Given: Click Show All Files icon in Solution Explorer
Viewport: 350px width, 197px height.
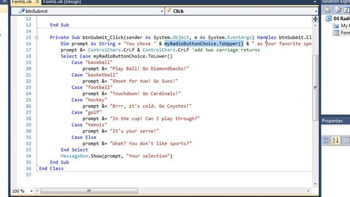Looking at the screenshot, I should 338,10.
